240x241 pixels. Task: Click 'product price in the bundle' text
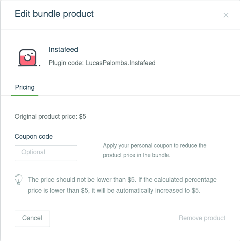click(x=136, y=155)
